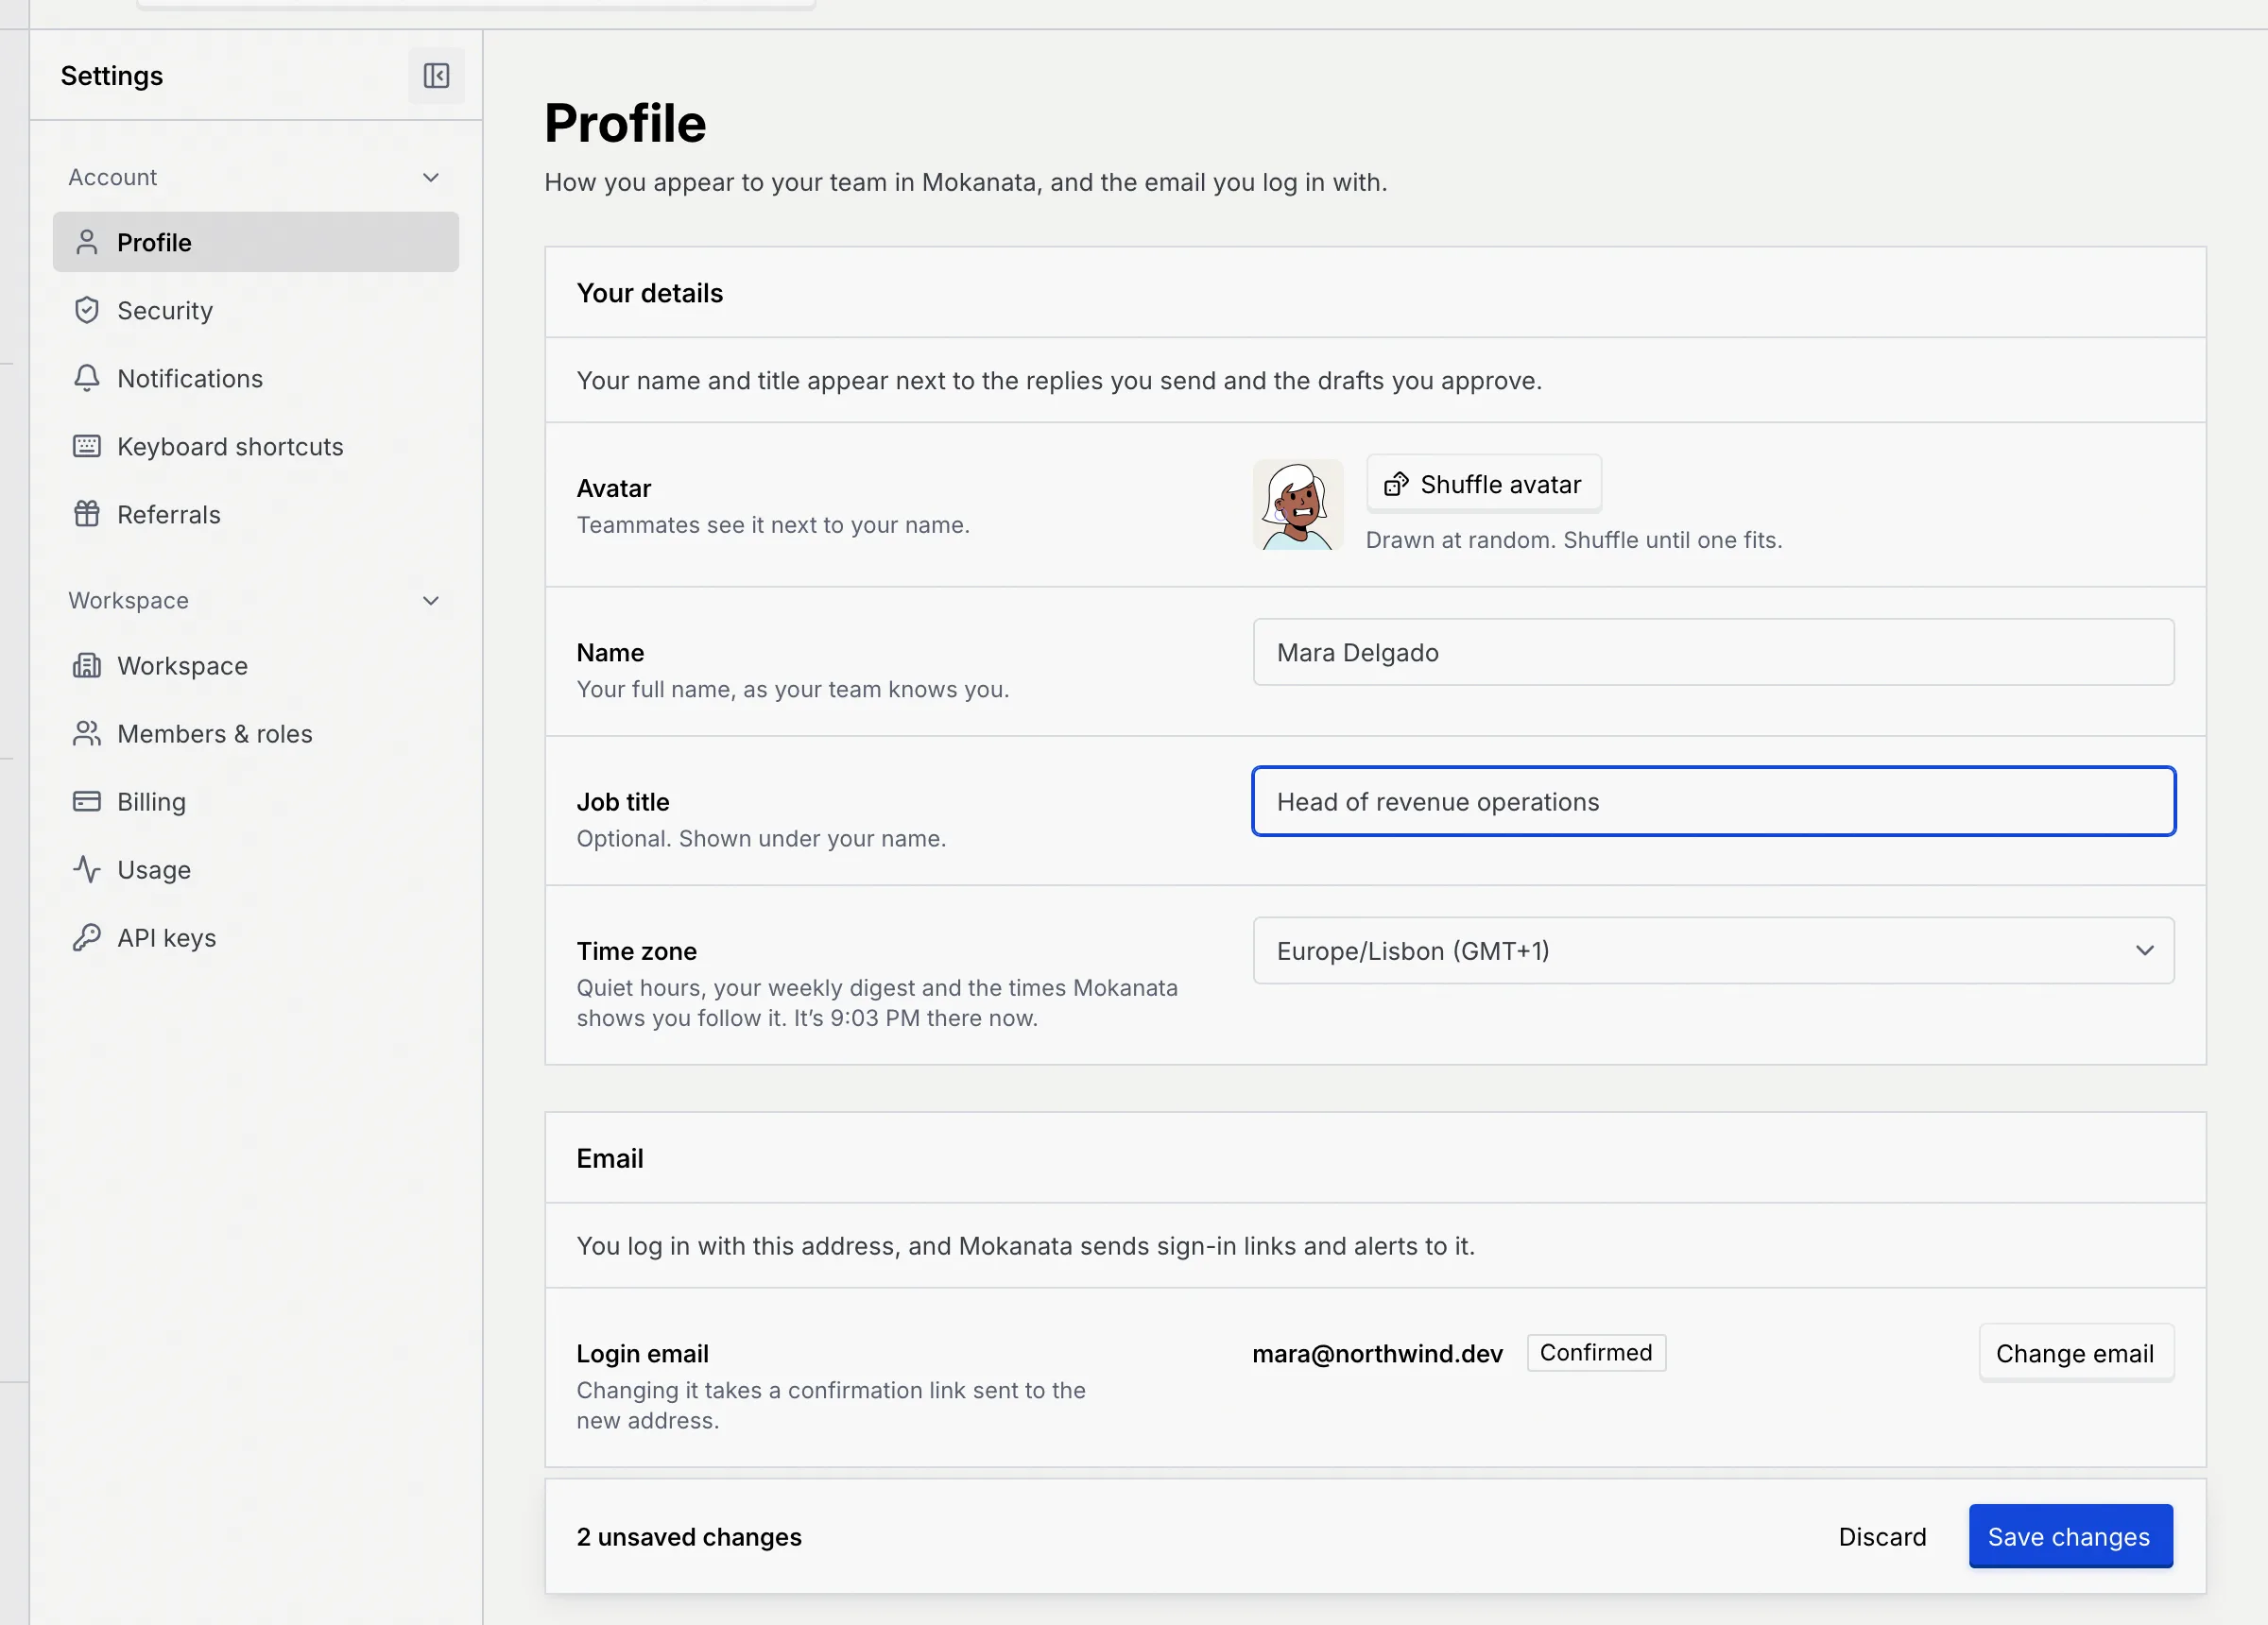Click the avatar picture thumbnail

[x=1298, y=505]
